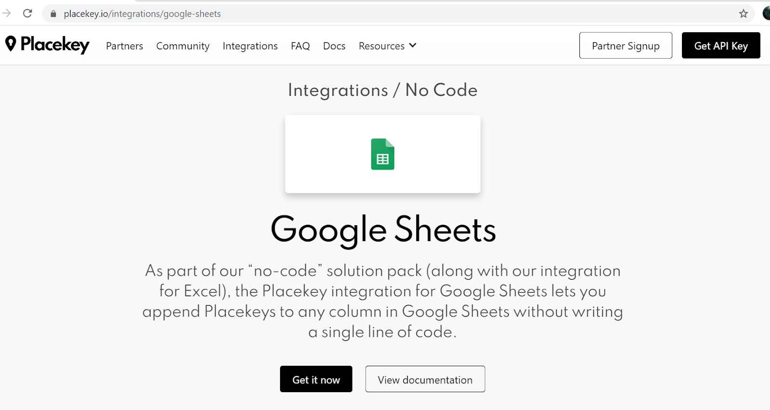The height and width of the screenshot is (410, 770).
Task: Open View documentation
Action: [x=425, y=379]
